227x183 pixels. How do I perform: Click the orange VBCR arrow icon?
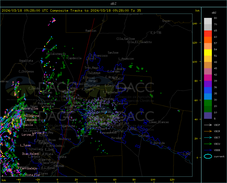pyautogui.click(x=208, y=131)
